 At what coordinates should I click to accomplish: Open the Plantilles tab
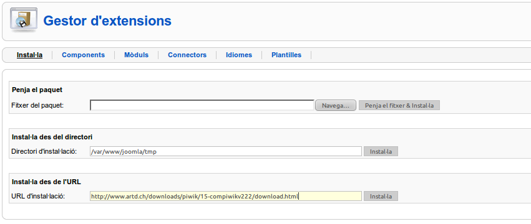286,55
